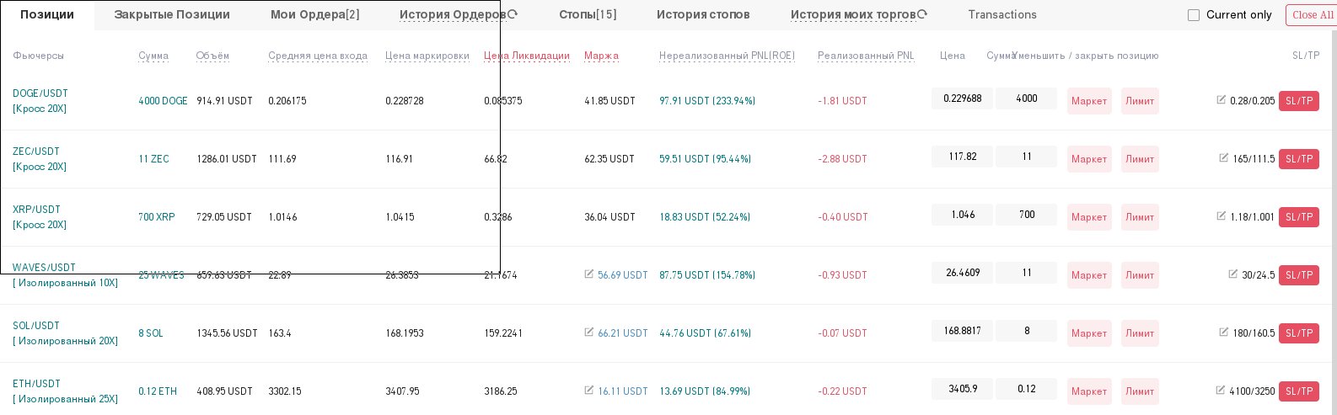Click margin edit icon for WAVES/USDT position

(x=589, y=274)
